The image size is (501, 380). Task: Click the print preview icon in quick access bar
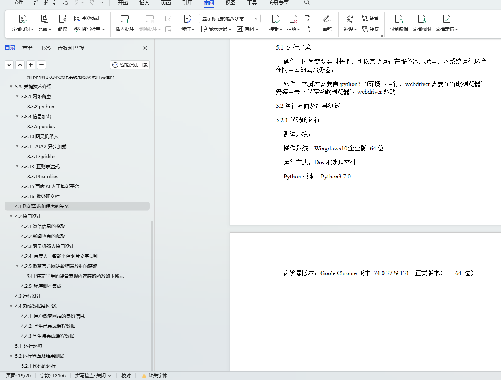coord(66,3)
